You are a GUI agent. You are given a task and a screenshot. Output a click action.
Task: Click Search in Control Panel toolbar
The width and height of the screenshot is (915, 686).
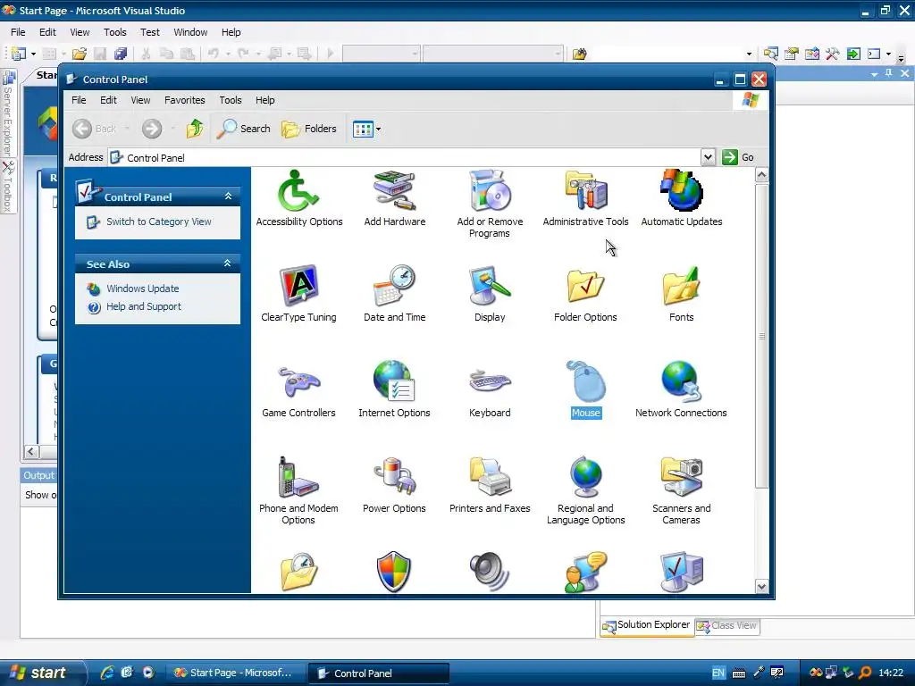point(243,129)
